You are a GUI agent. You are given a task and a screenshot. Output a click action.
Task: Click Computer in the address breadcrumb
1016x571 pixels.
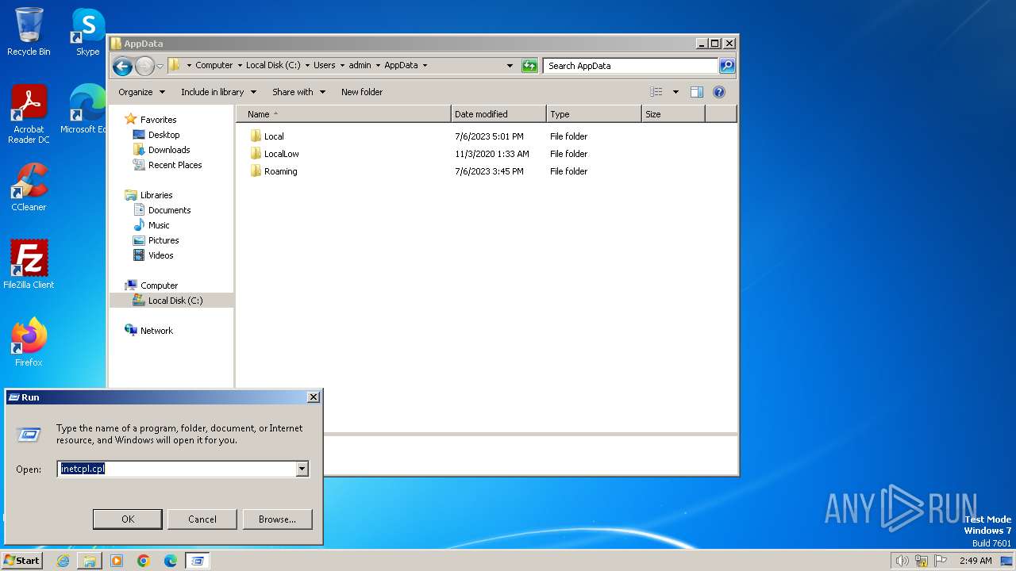(x=214, y=66)
